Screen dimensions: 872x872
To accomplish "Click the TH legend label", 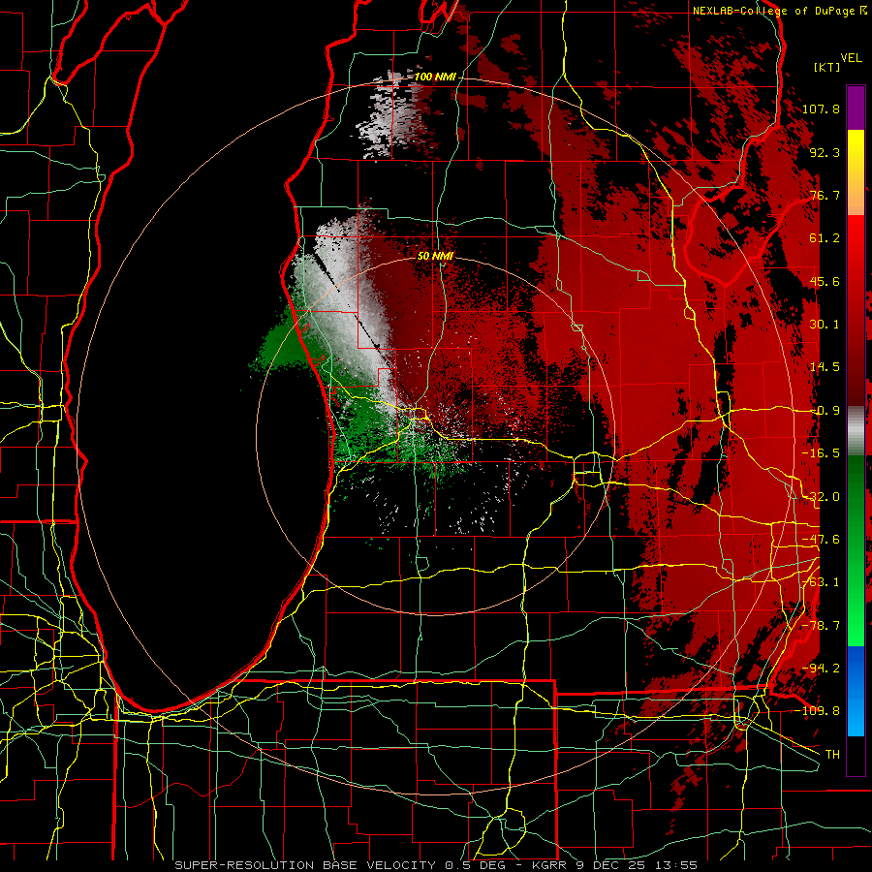I will pyautogui.click(x=832, y=755).
